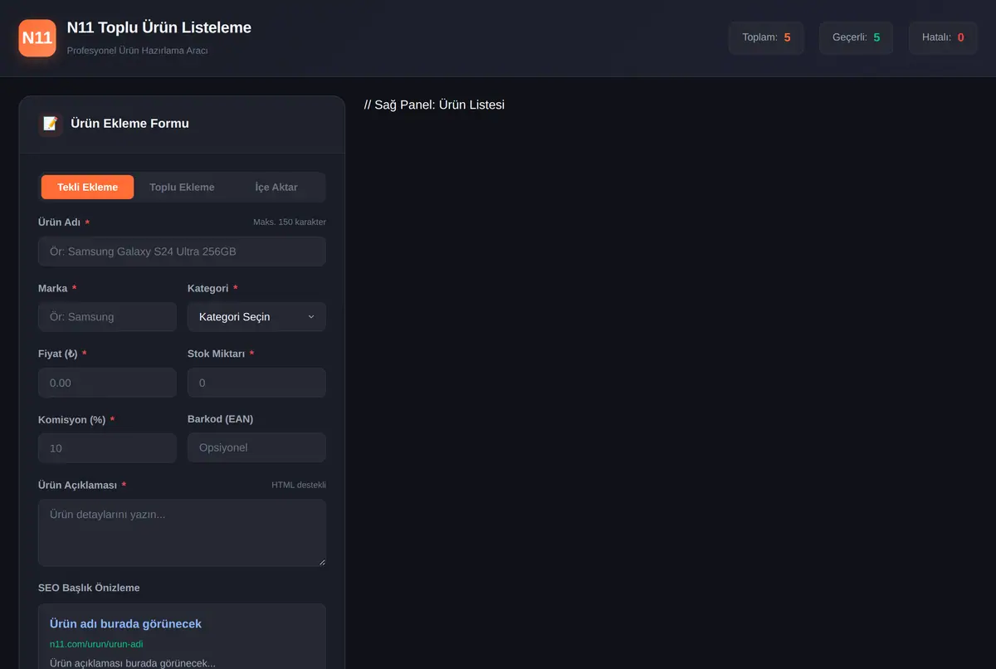Select the Fiyat (₺) price field
996x669 pixels.
click(107, 383)
